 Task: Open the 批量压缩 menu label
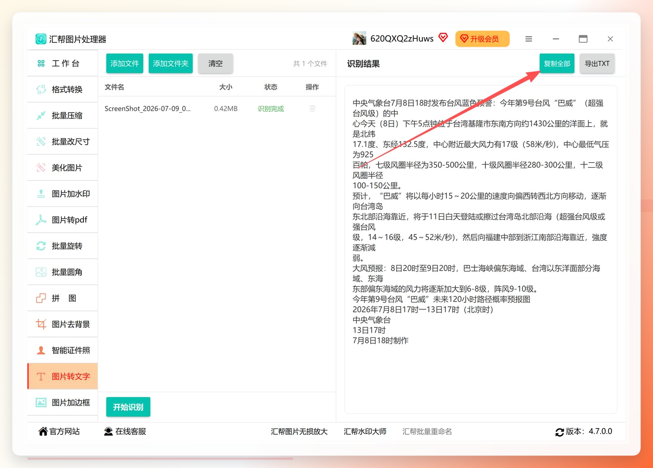pos(67,116)
